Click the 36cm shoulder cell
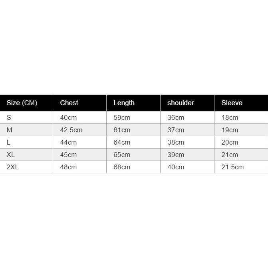 (176, 117)
